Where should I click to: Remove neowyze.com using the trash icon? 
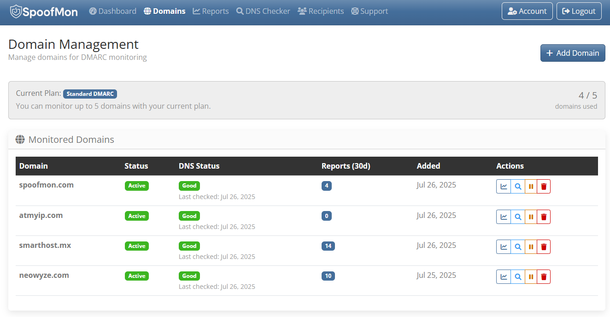point(544,276)
